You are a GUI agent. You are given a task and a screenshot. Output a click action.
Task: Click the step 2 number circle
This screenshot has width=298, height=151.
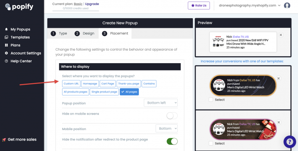click(x=77, y=34)
